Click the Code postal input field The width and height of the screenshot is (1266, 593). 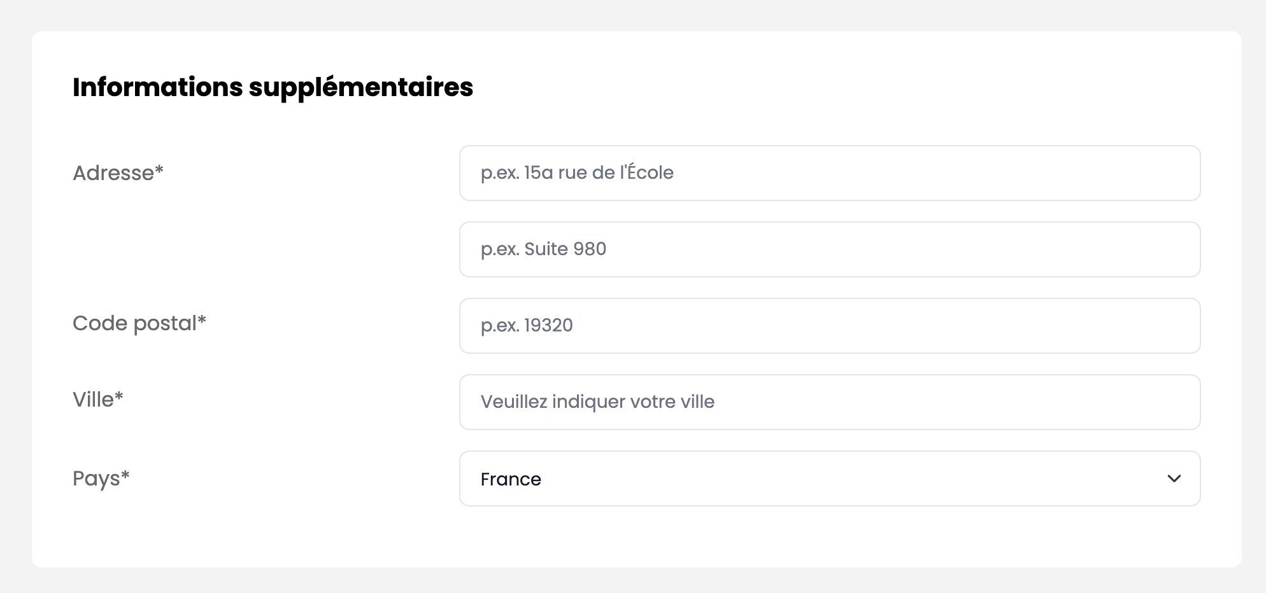click(x=829, y=326)
